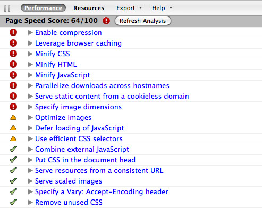Expand Combine external JavaScript triangle
Viewport: 262px width, 209px height.
pos(30,149)
